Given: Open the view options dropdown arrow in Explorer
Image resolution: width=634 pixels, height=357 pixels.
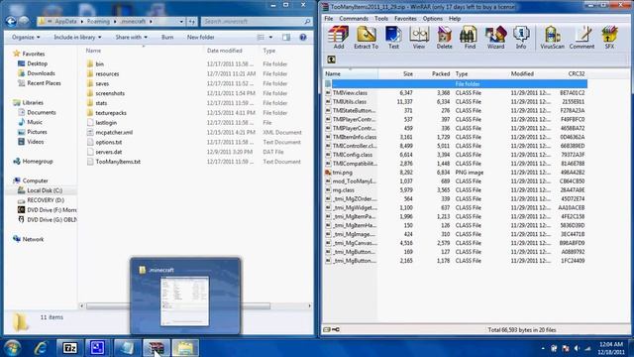Looking at the screenshot, I should click(x=270, y=38).
